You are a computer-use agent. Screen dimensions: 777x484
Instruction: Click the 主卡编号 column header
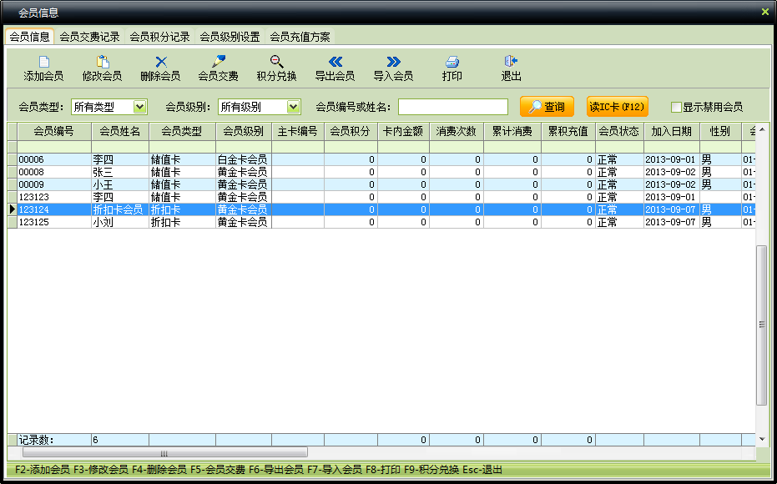click(x=297, y=131)
